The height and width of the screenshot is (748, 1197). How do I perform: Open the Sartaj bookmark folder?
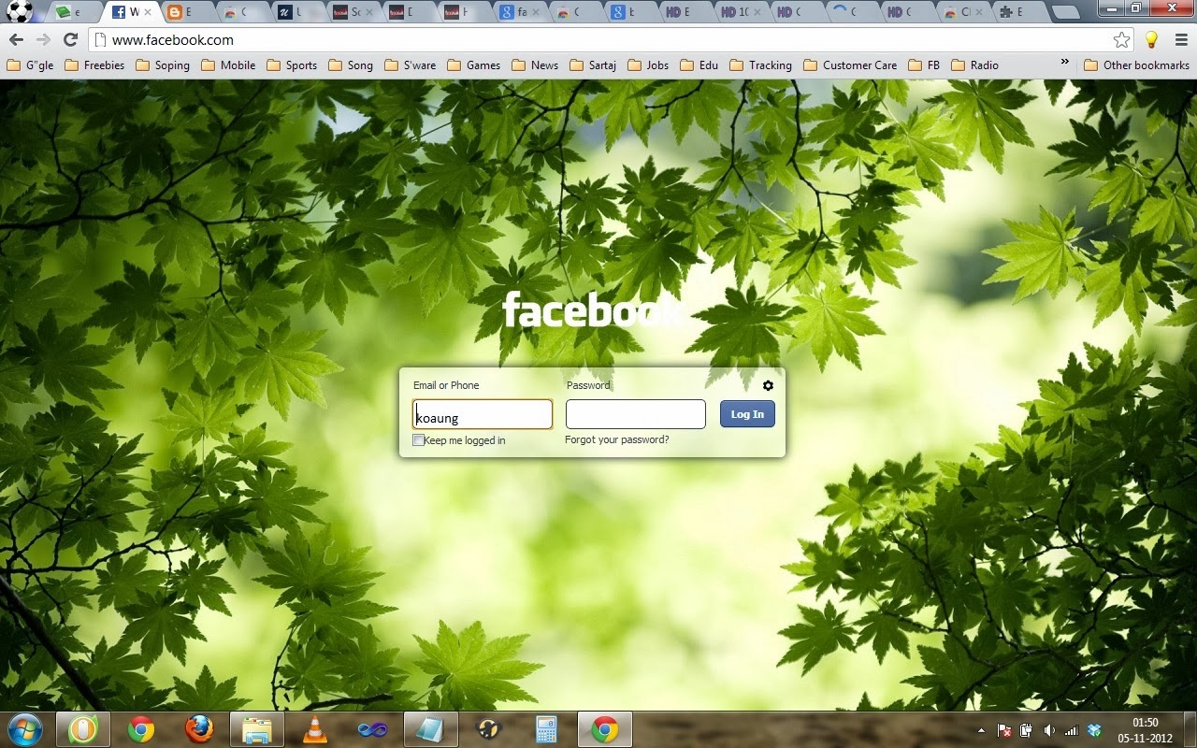pos(594,65)
